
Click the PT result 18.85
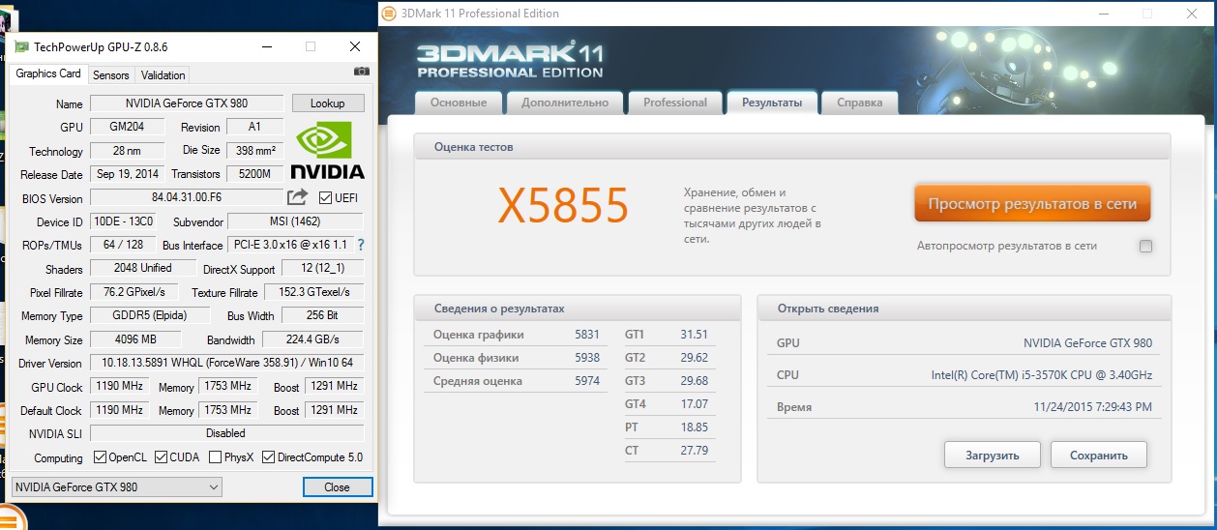click(x=694, y=427)
